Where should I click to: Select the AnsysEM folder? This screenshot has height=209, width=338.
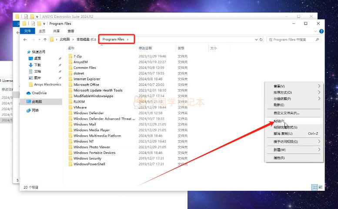coord(80,62)
